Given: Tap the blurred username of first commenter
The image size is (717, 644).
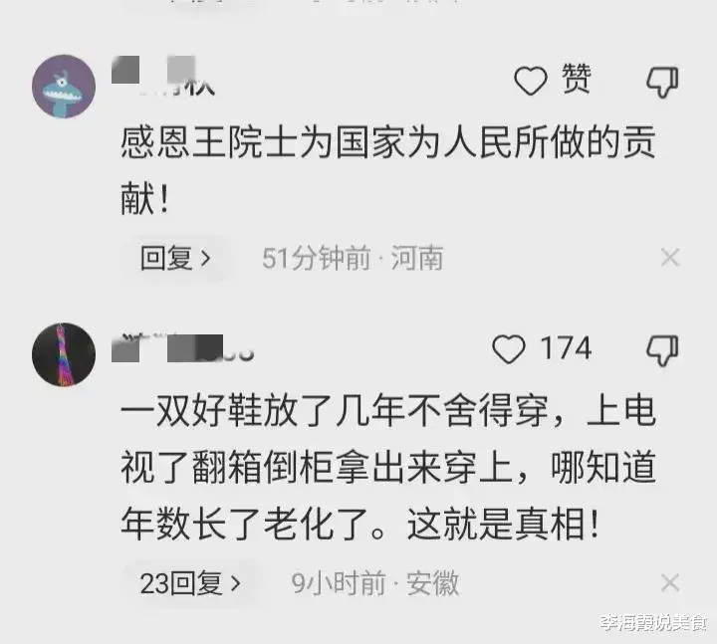Looking at the screenshot, I should click(x=163, y=76).
